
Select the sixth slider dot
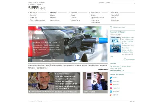pyautogui.click(x=52, y=60)
